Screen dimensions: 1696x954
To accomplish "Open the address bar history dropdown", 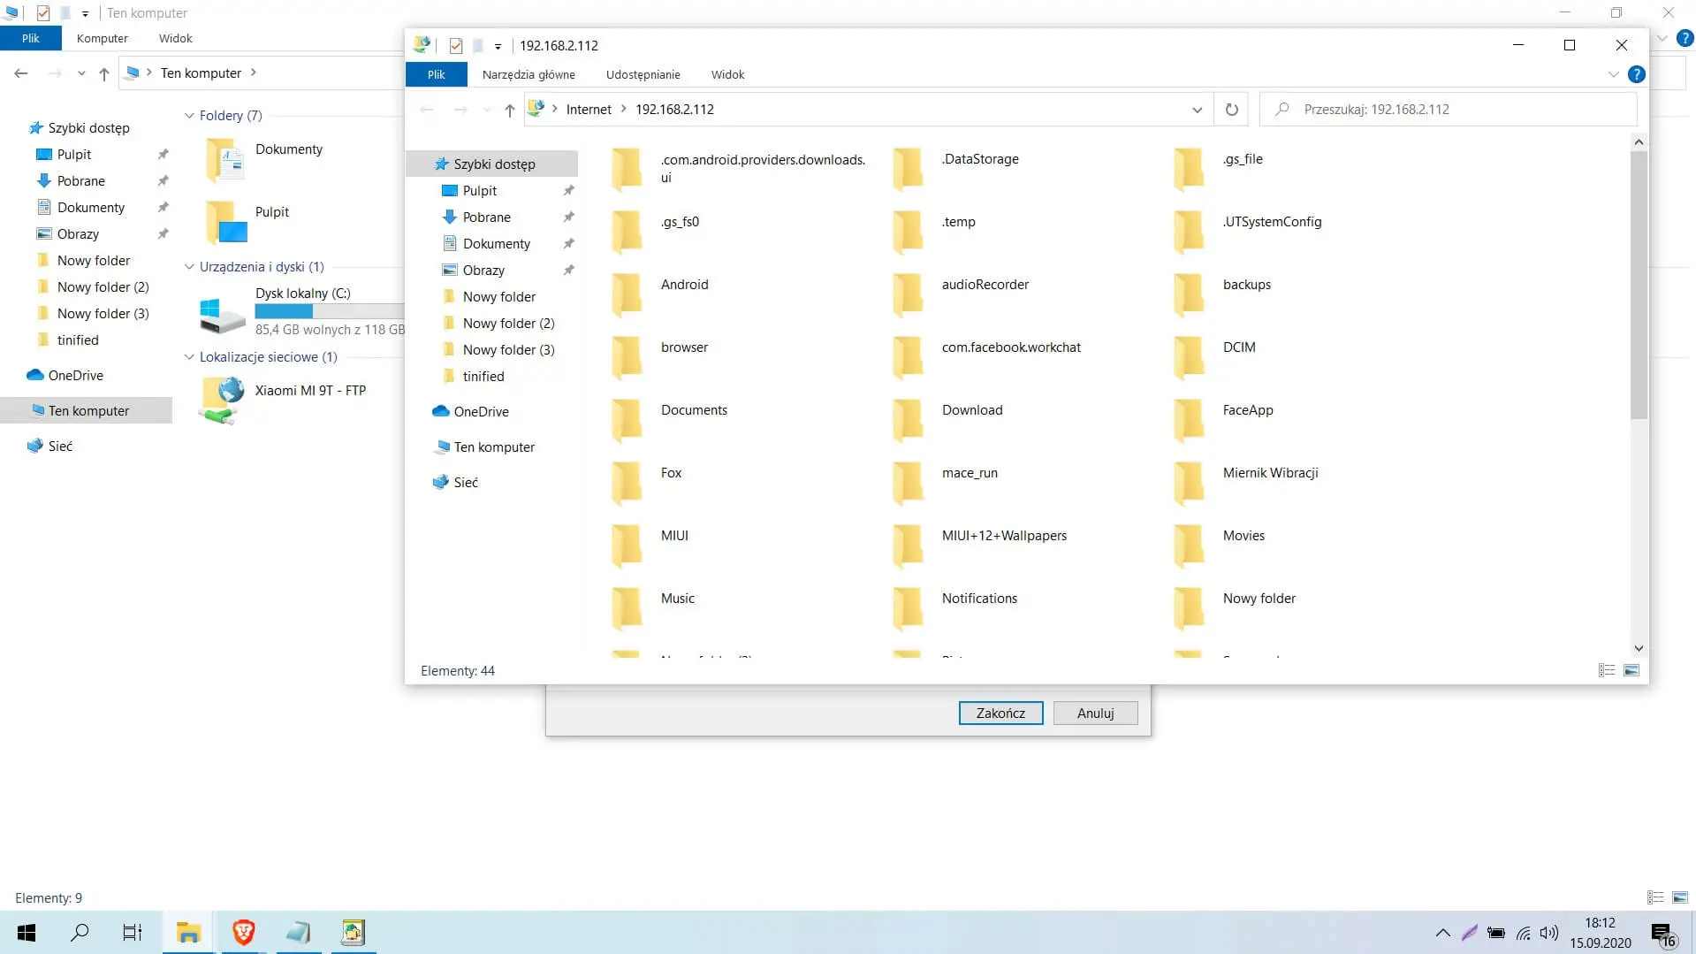I will pos(1198,109).
